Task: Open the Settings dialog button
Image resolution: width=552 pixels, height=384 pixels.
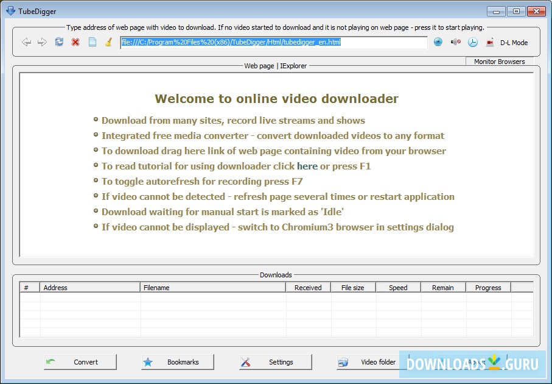Action: click(276, 362)
